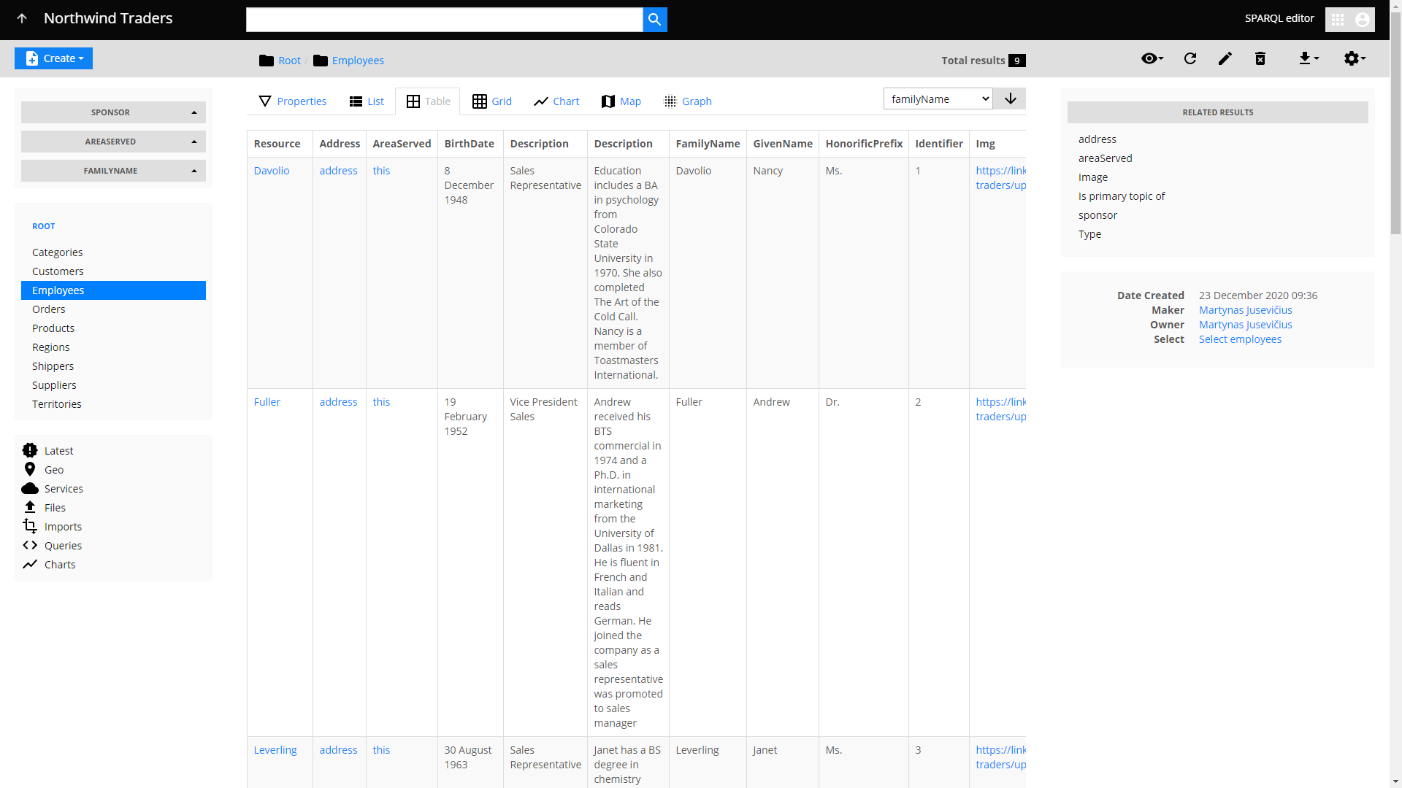Open the user account icon
The image size is (1402, 788).
click(x=1363, y=20)
